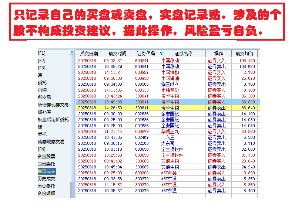Select 申购 in the sidebar
The width and height of the screenshot is (295, 212).
point(42,90)
